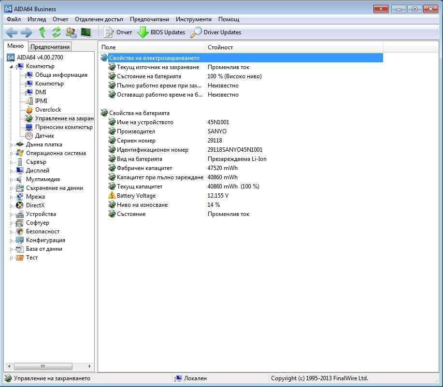Viewport: 443px width, 387px height.
Task: Open BIOS Updates from toolbar
Action: pos(161,32)
